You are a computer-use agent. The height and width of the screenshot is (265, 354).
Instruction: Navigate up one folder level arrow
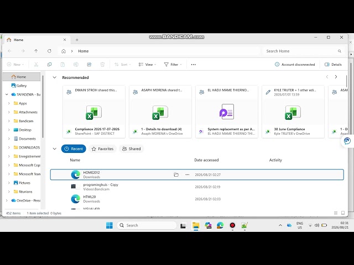click(x=36, y=51)
